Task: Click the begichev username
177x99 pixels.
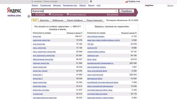Action: pyautogui.click(x=149, y=5)
